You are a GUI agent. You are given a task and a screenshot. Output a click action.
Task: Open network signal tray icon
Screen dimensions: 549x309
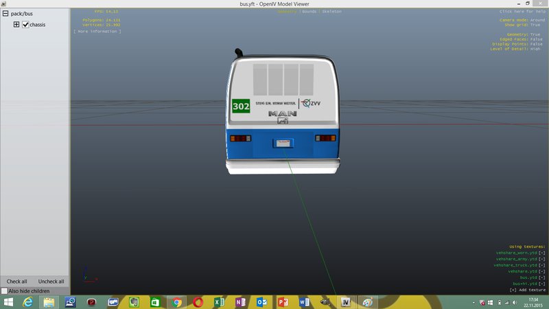pyautogui.click(x=506, y=302)
